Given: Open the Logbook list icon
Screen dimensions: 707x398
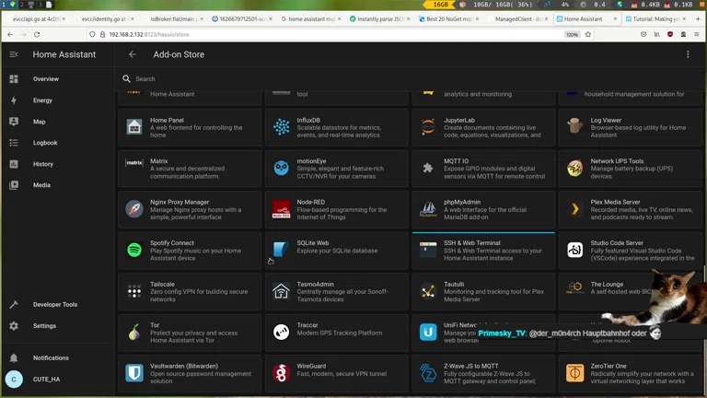Looking at the screenshot, I should point(14,143).
